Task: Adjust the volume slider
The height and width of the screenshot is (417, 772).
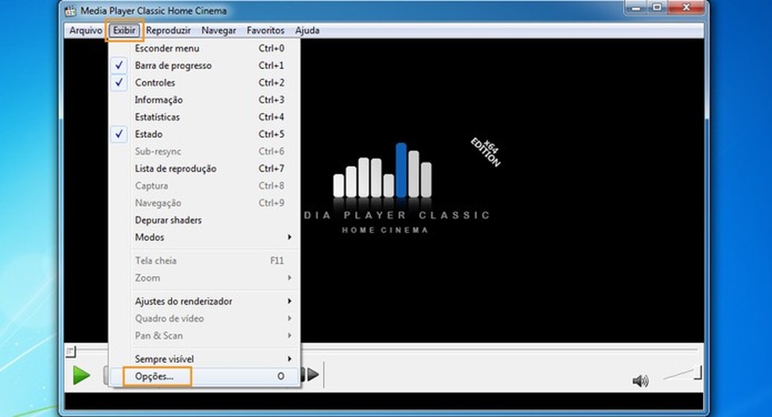Action: [x=682, y=374]
